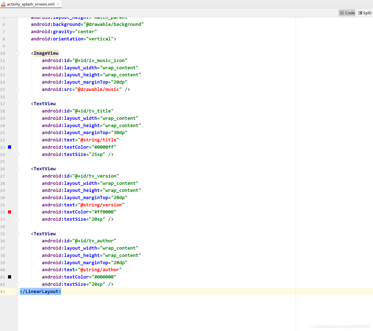Switch to the activity_splash_screen.xml tab
Screen dimensions: 373x331
tap(31, 4)
